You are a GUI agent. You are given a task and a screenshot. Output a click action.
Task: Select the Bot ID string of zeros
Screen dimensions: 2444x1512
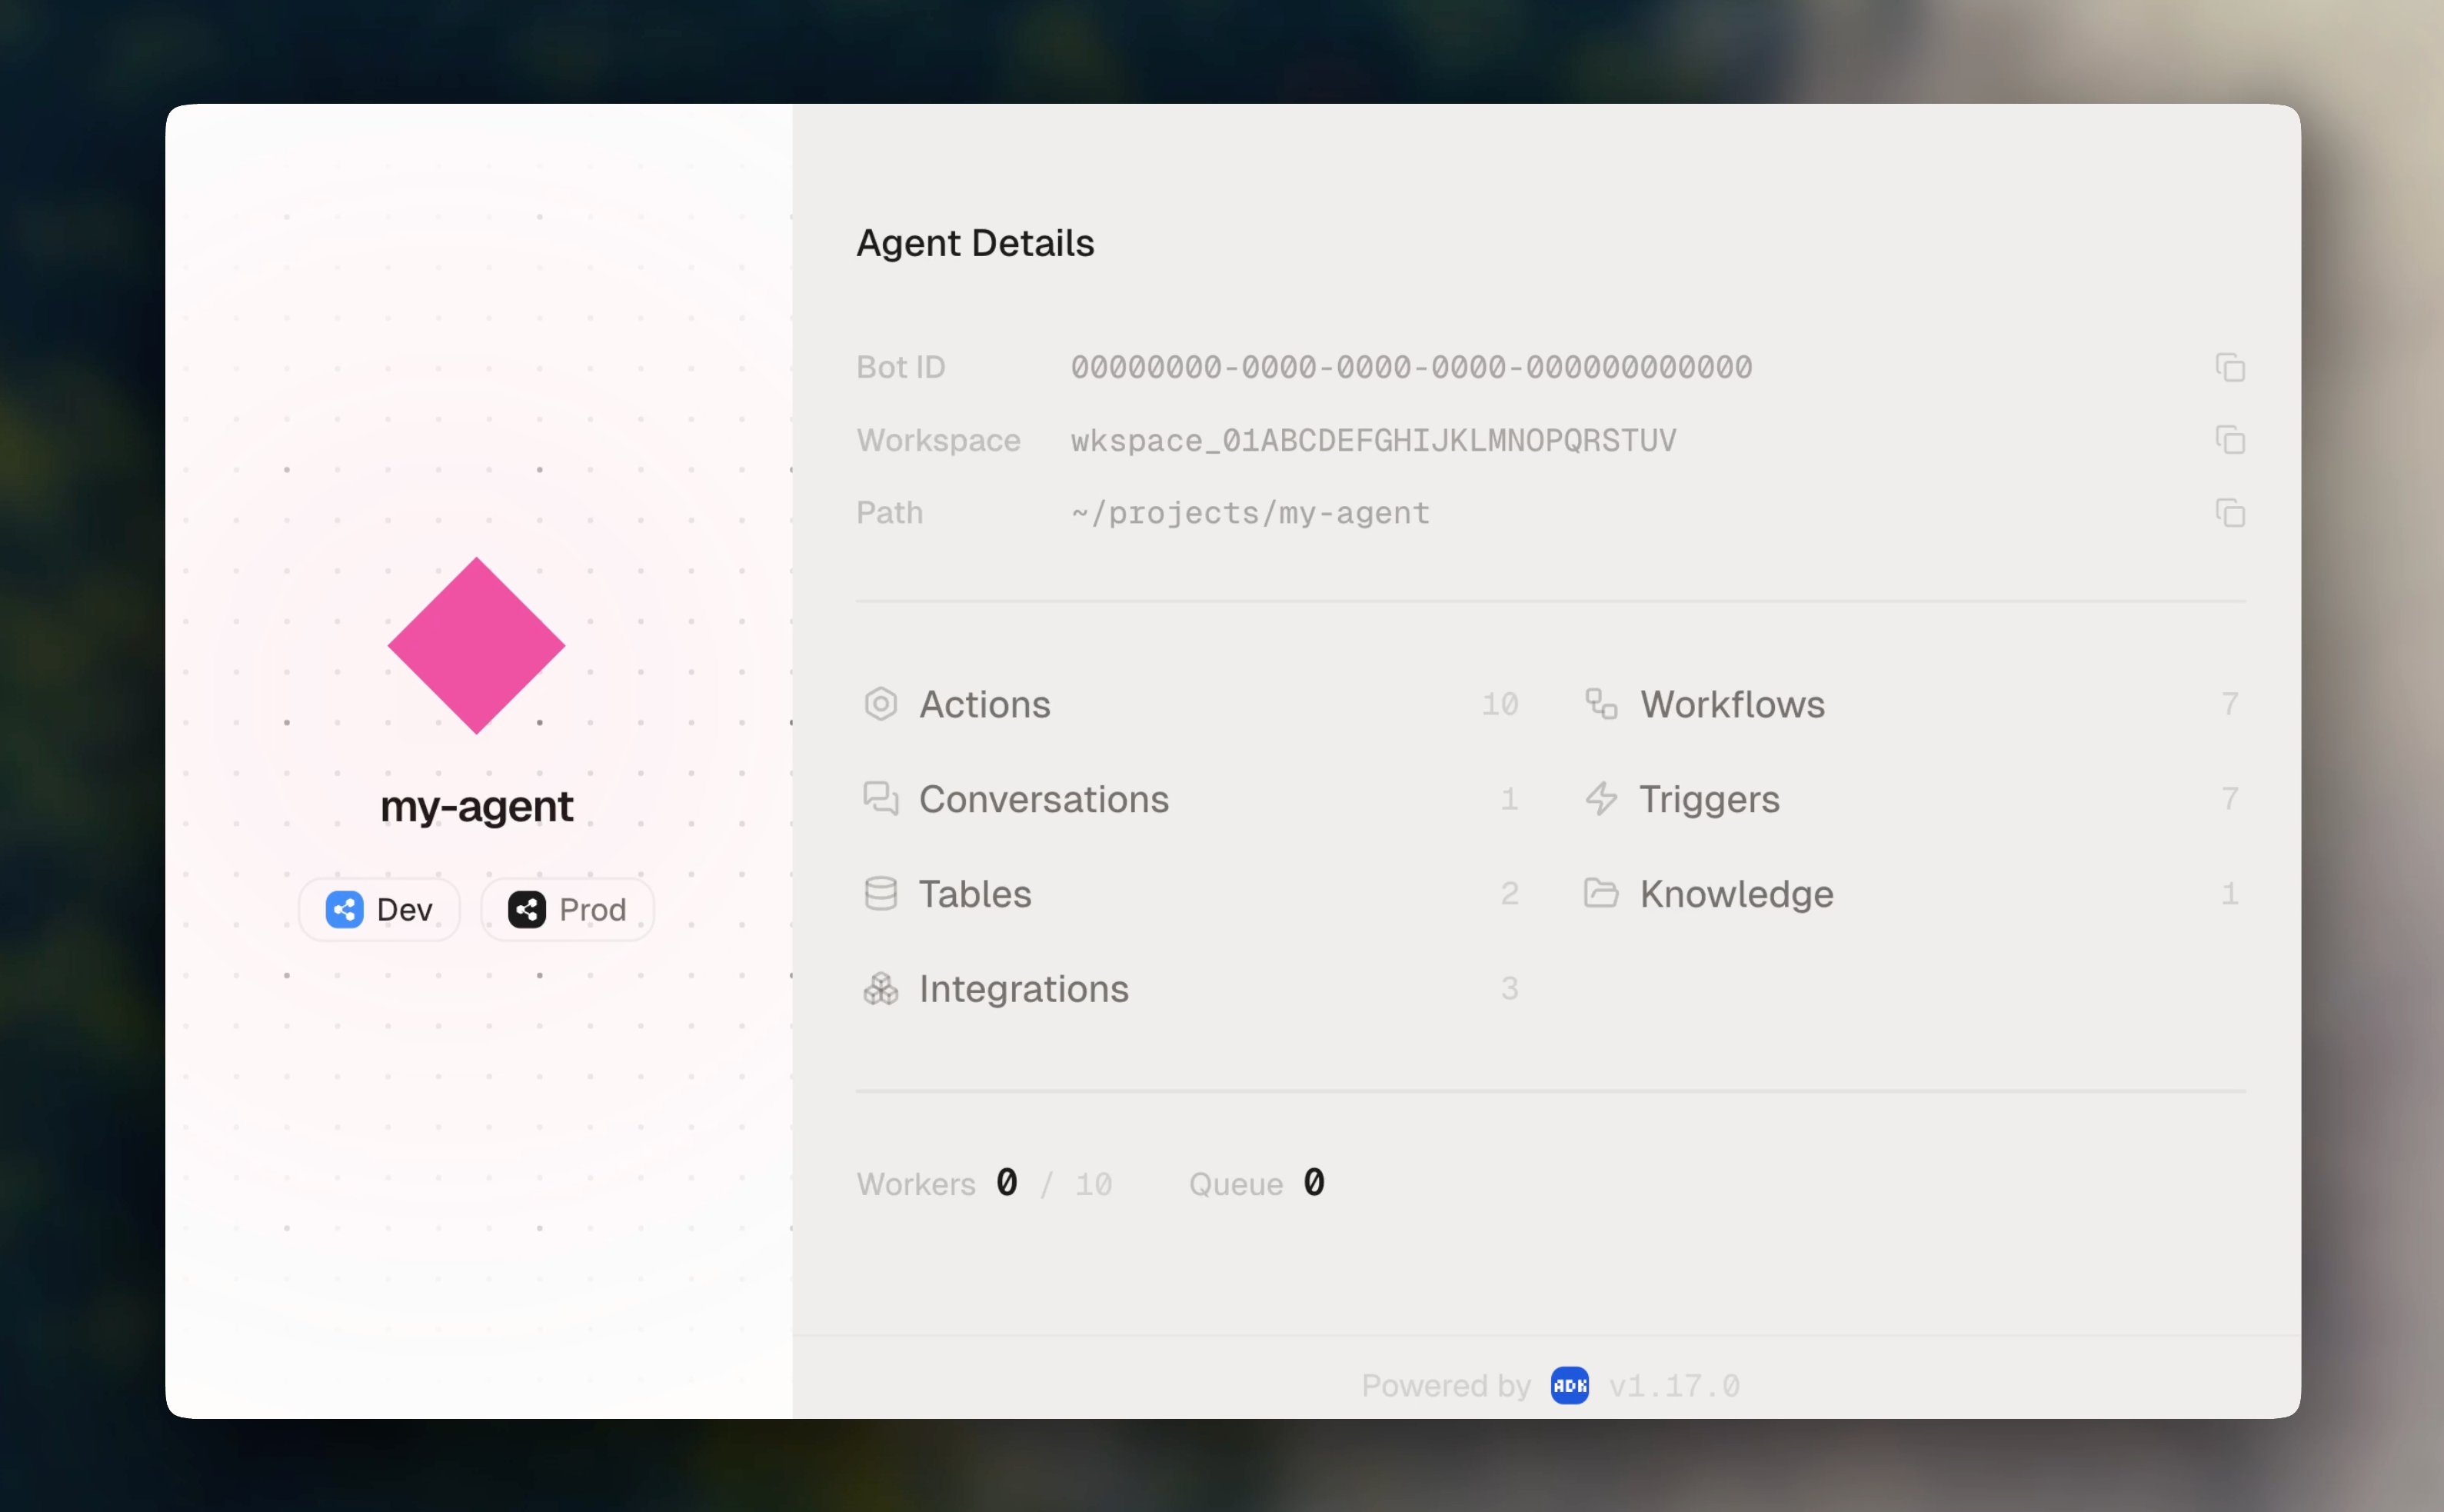point(1411,367)
